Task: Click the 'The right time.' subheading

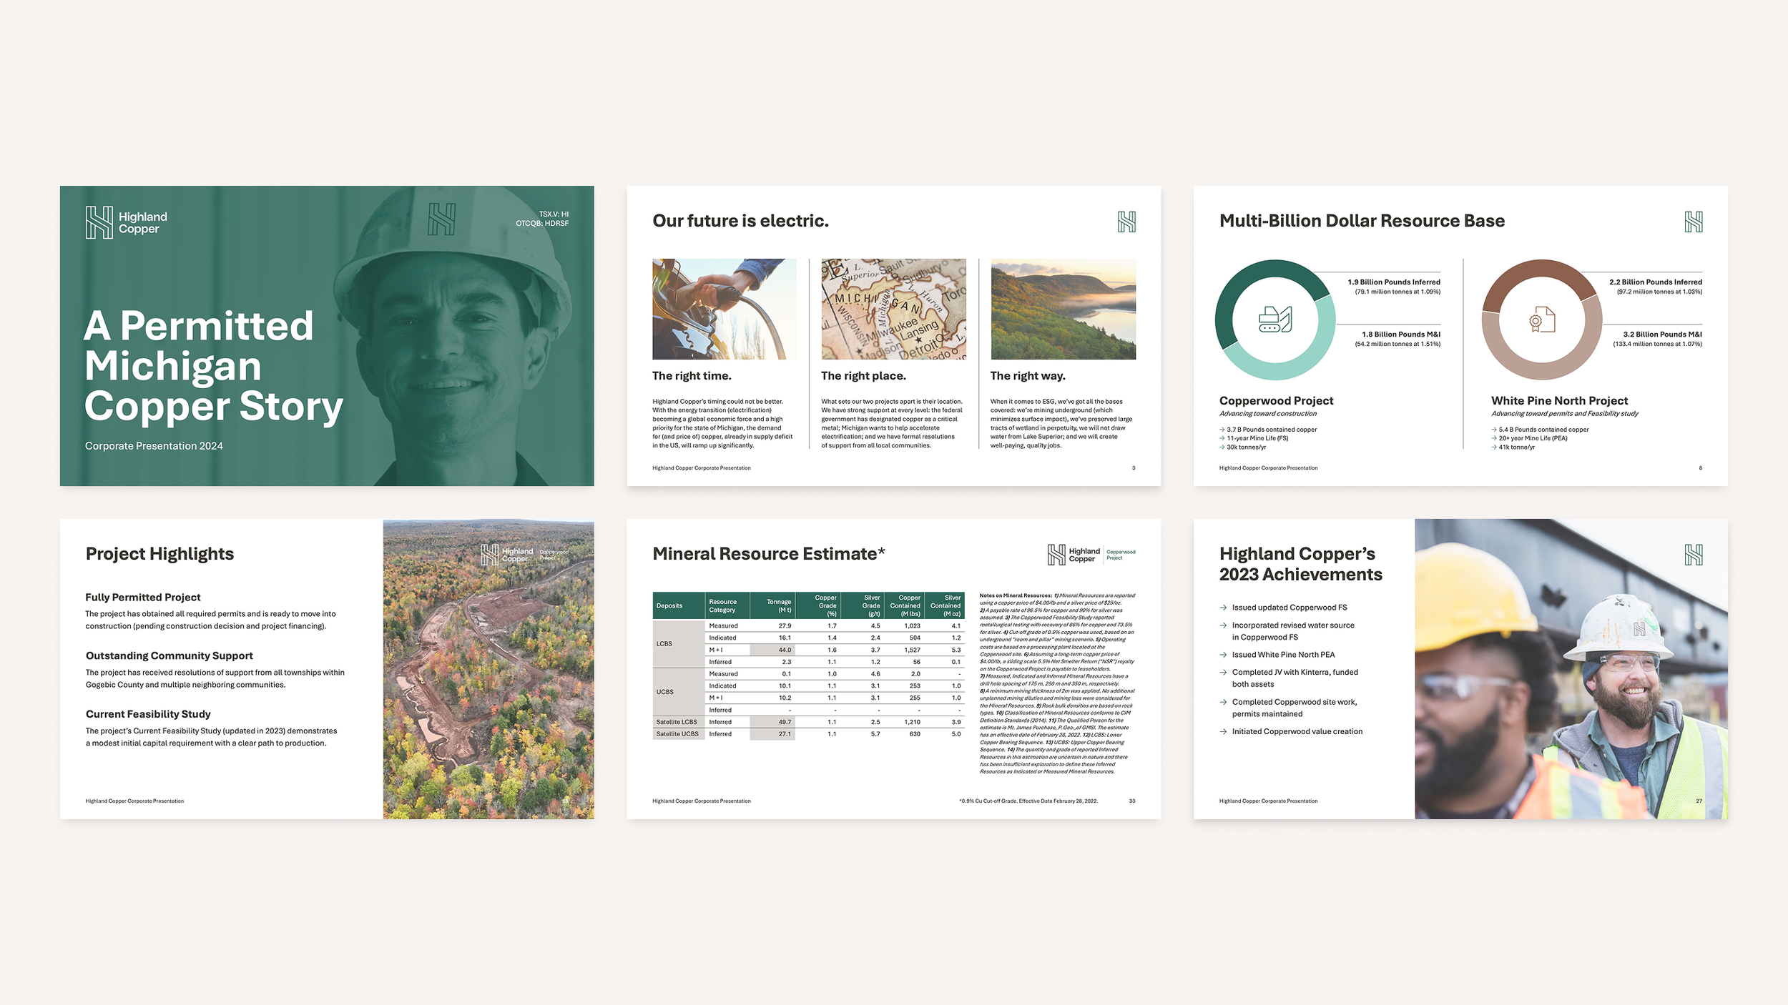Action: coord(692,376)
